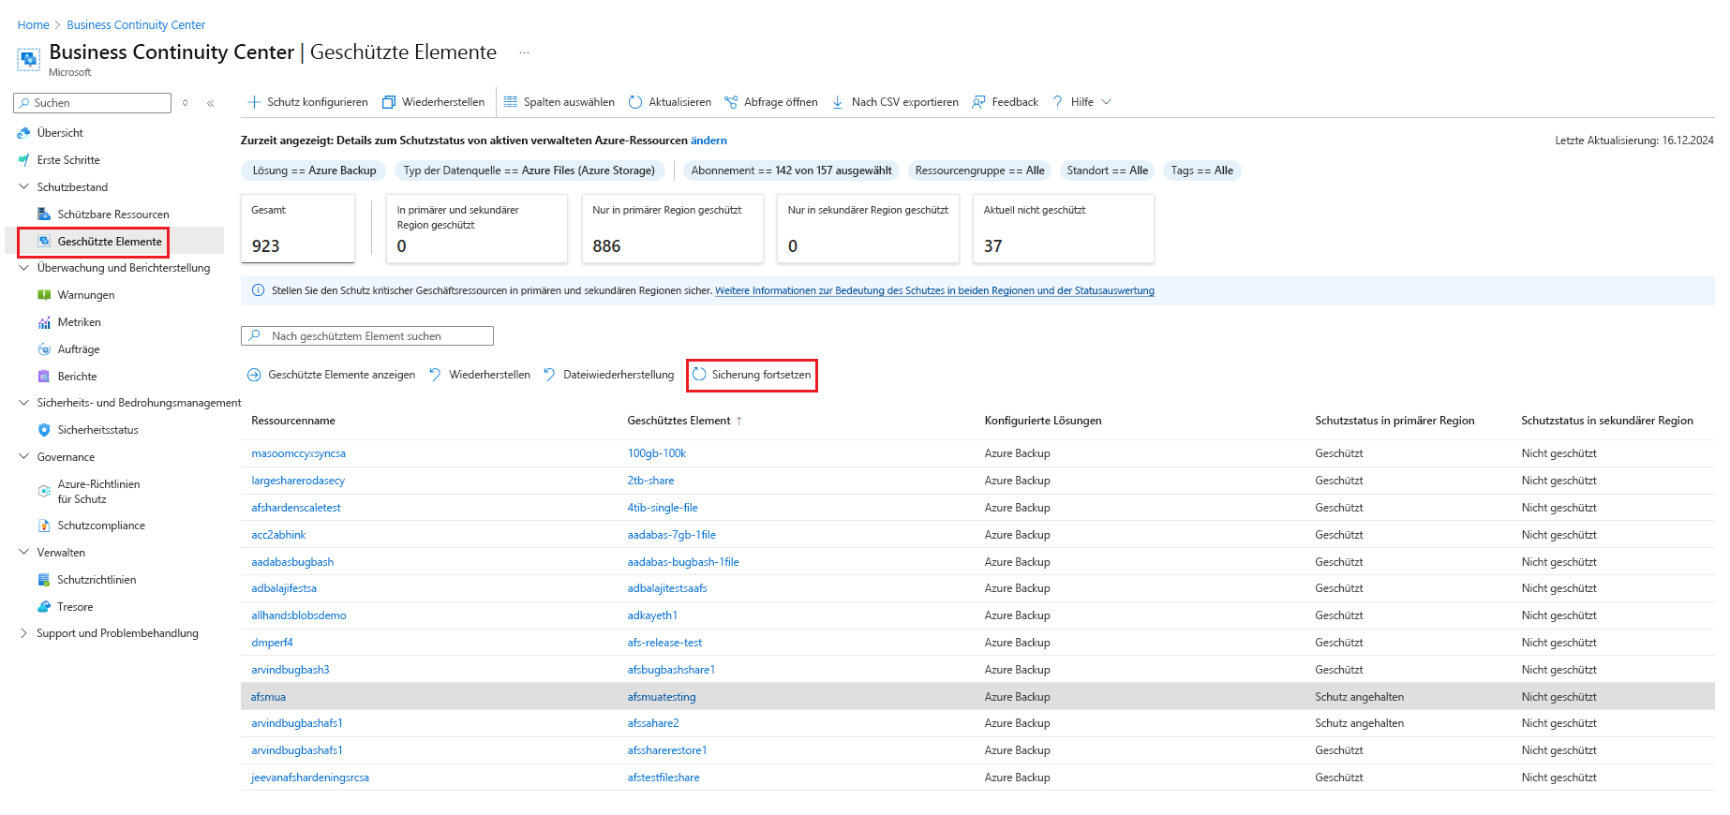Viewport: 1730px width, 815px height.
Task: Select the afsmua table row
Action: coord(977,697)
